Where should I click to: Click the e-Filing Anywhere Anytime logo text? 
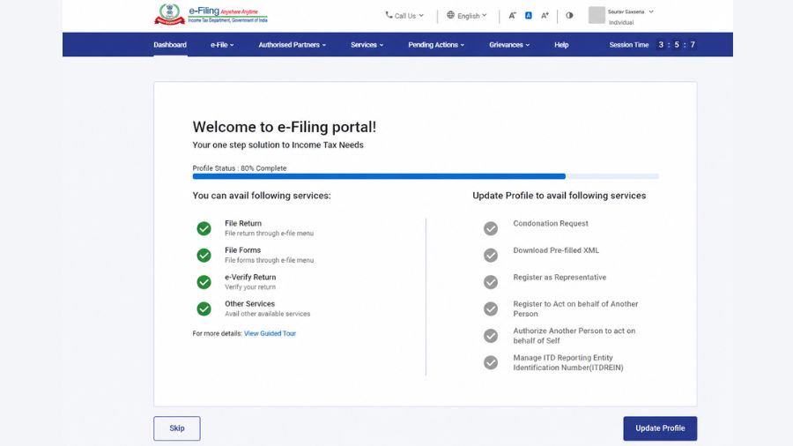pos(227,15)
